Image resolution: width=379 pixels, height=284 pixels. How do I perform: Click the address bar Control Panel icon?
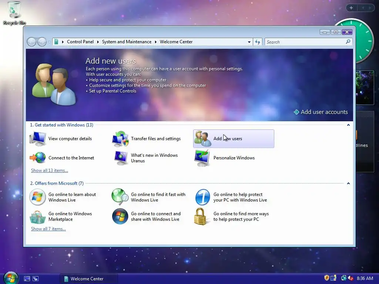[x=56, y=42]
